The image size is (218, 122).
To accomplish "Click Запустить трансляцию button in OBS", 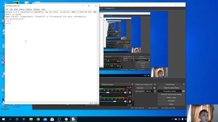I will (171, 88).
